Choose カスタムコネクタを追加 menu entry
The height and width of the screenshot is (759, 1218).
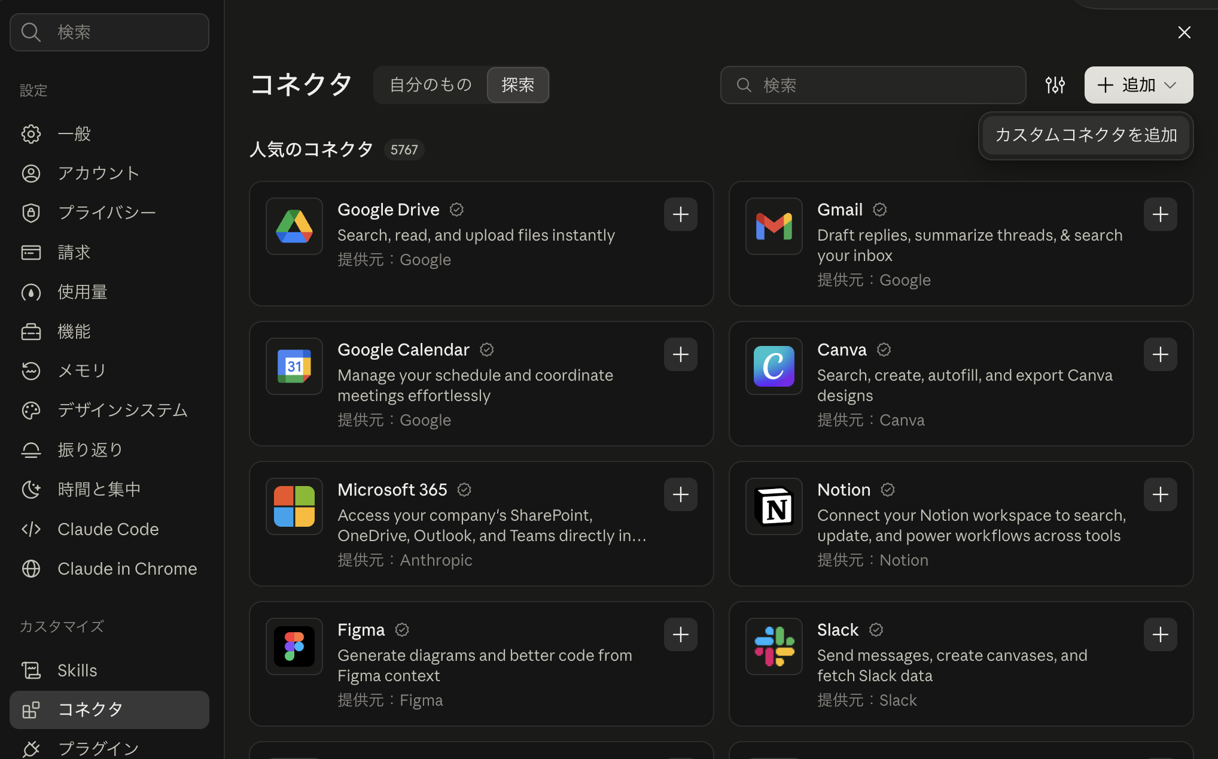point(1086,135)
